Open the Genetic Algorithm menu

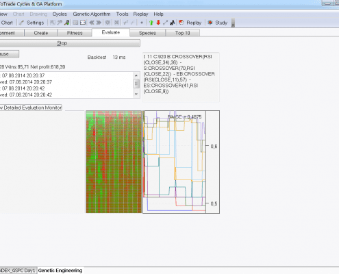coord(92,14)
